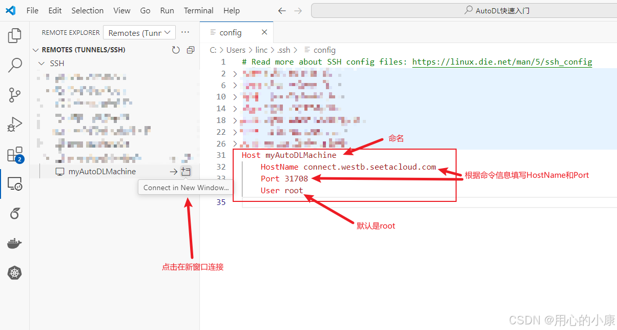Viewport: 617px width, 330px height.
Task: Click the Port 31708 line
Action: pyautogui.click(x=284, y=179)
